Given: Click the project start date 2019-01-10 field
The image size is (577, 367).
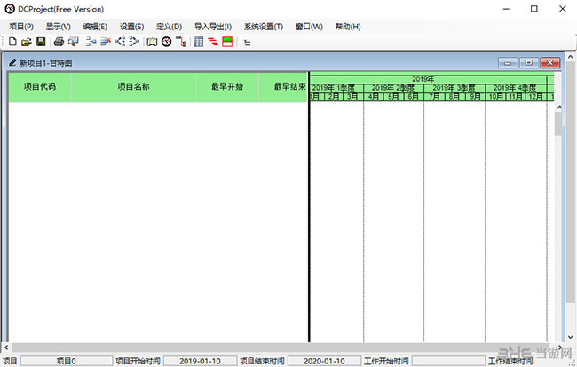Looking at the screenshot, I should (x=200, y=361).
